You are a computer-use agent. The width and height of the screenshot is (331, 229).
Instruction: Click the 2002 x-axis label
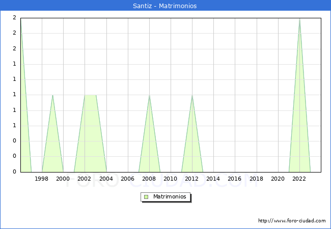84,179
